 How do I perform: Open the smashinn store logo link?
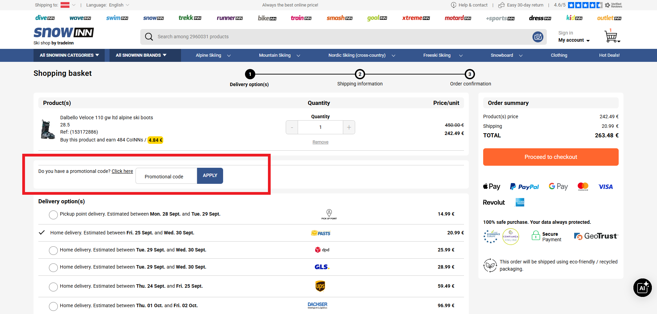(339, 18)
